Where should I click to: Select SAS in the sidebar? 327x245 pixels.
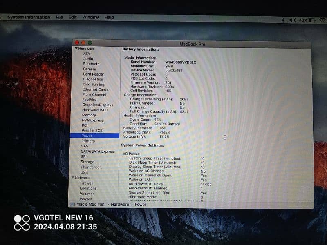85,146
